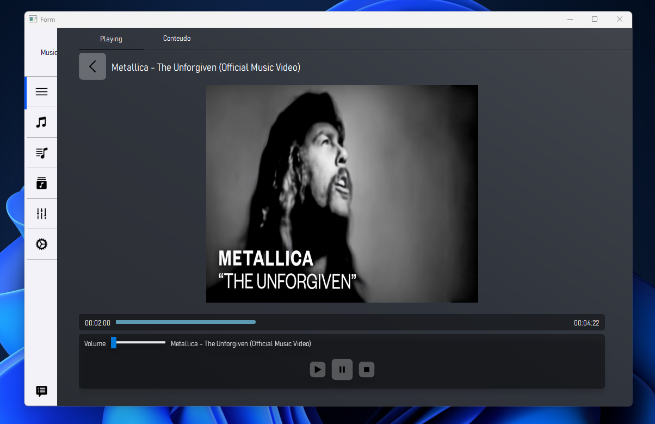Click the Play button
Viewport: 655px width, 424px height.
pos(318,370)
